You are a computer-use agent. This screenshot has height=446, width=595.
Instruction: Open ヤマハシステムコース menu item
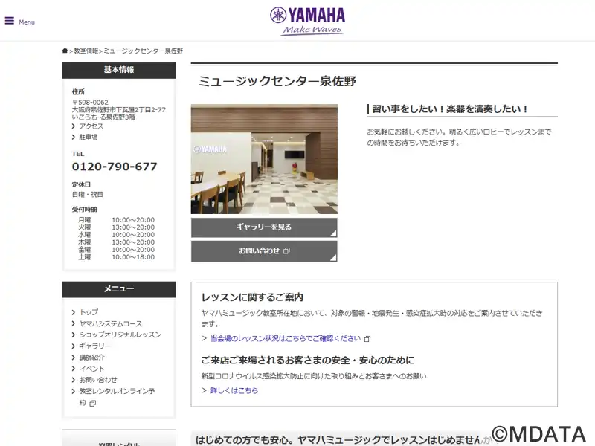pyautogui.click(x=111, y=323)
